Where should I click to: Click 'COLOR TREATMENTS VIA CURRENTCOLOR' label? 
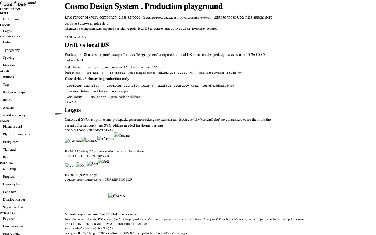click(98, 180)
